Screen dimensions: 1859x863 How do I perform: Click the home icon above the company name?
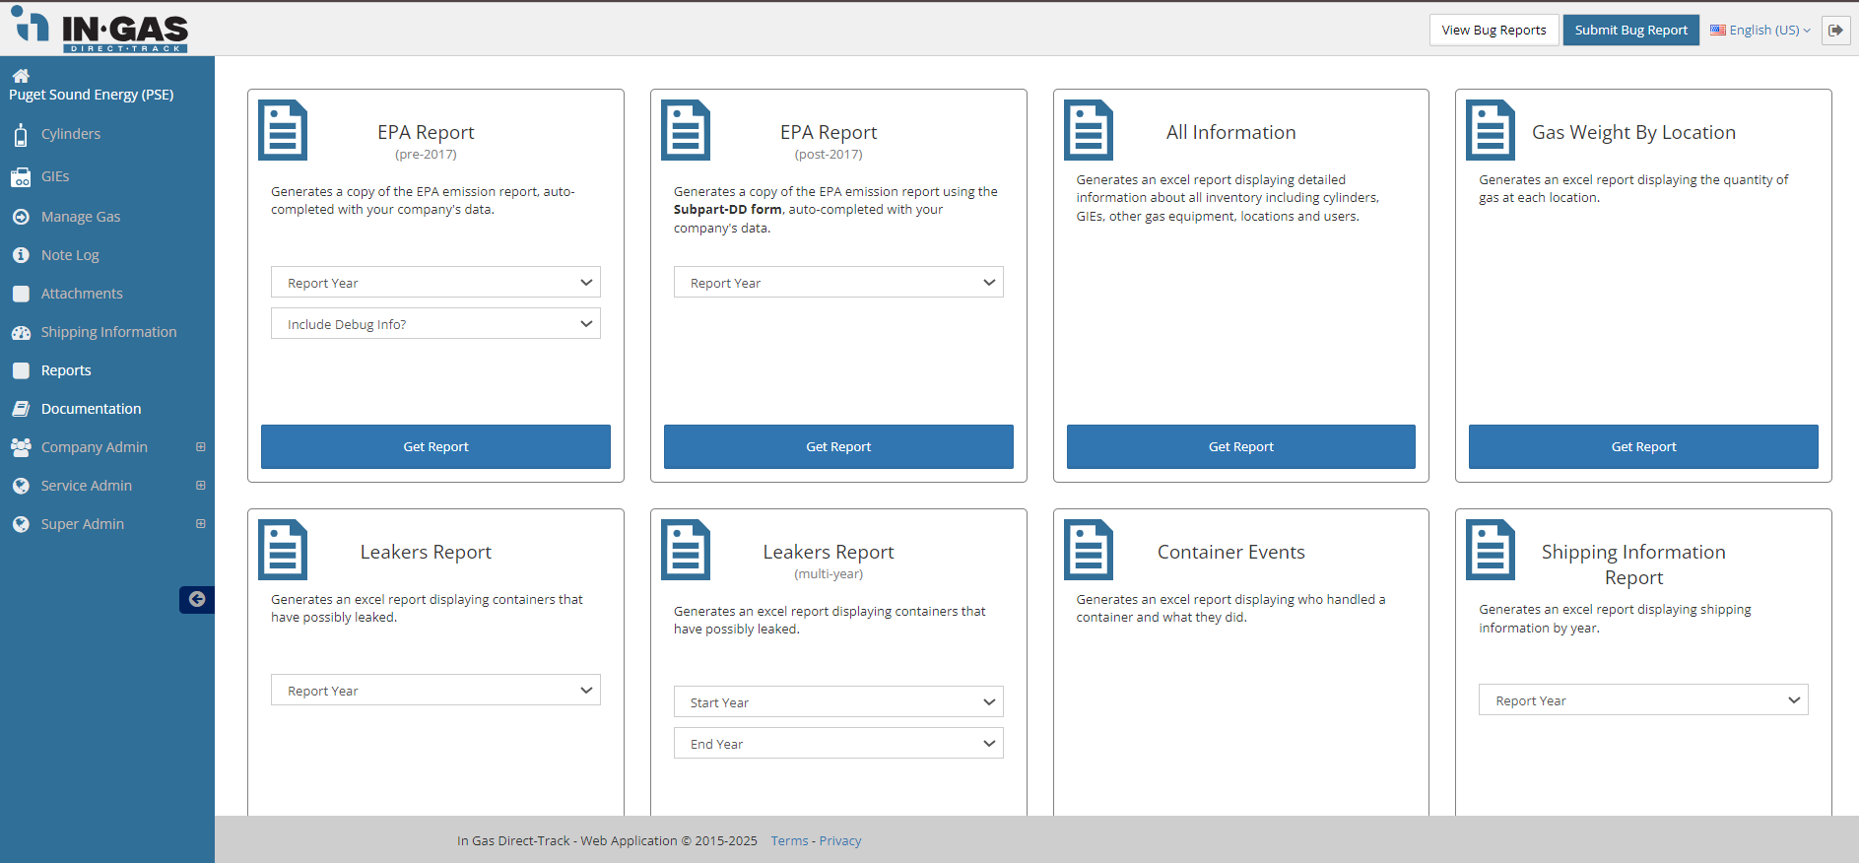[21, 76]
